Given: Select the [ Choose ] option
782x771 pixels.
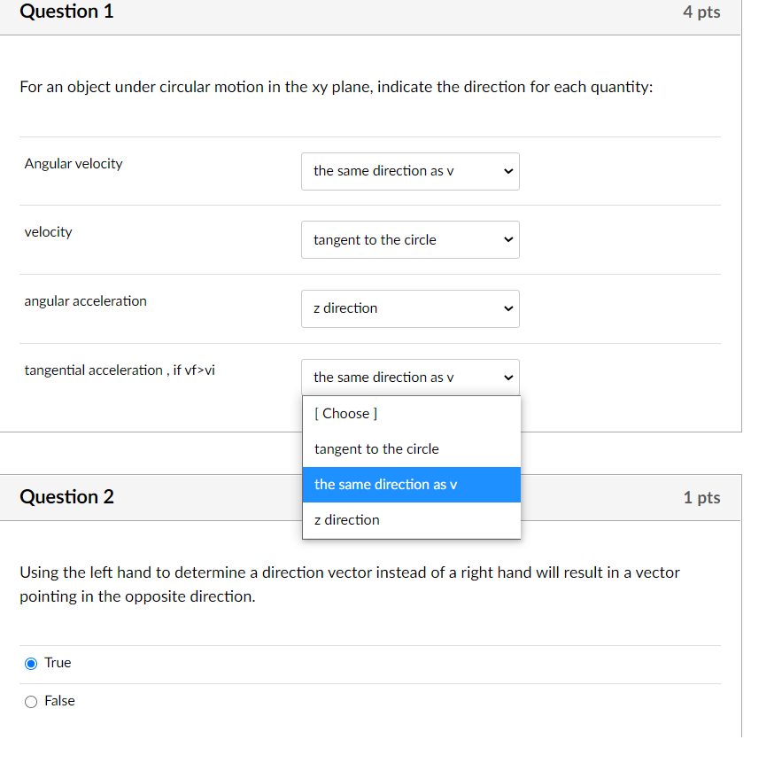Looking at the screenshot, I should pyautogui.click(x=345, y=413).
